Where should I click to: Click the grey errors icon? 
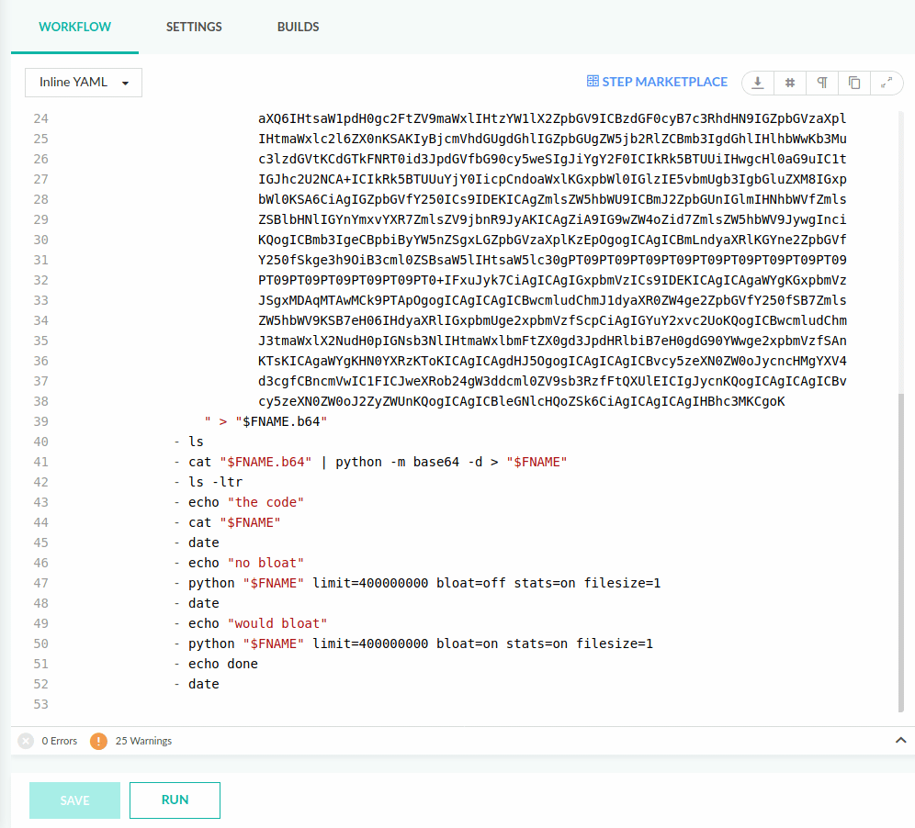point(26,741)
